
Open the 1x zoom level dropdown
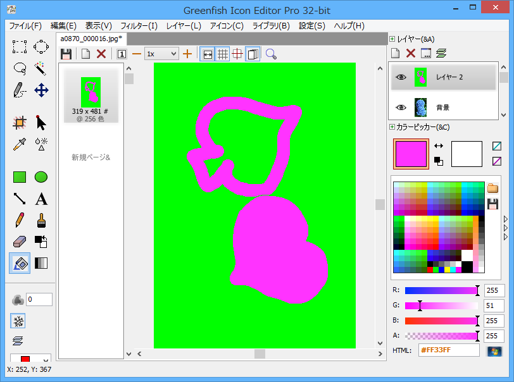[161, 54]
